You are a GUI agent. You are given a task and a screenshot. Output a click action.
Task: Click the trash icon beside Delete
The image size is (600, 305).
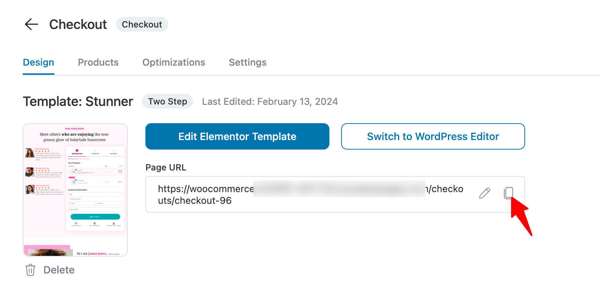tap(30, 270)
